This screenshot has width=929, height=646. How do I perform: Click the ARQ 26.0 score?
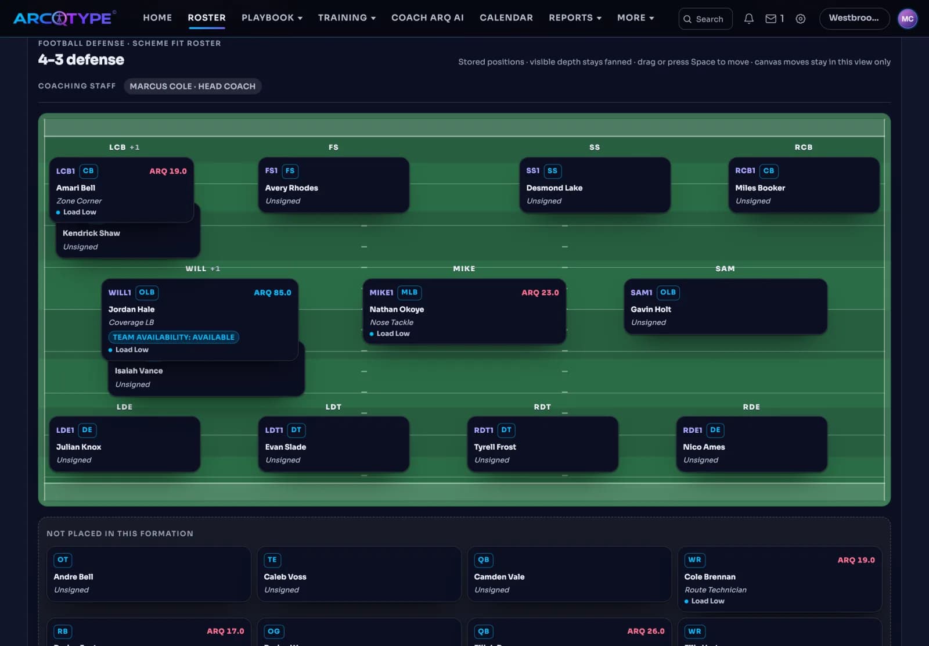[x=646, y=631]
